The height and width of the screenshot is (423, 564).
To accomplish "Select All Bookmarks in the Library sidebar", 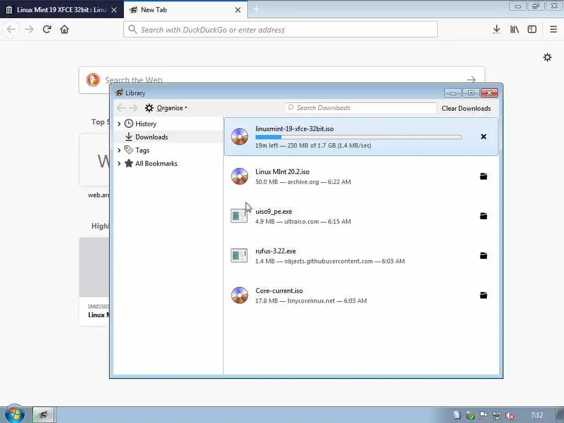I will (x=169, y=163).
